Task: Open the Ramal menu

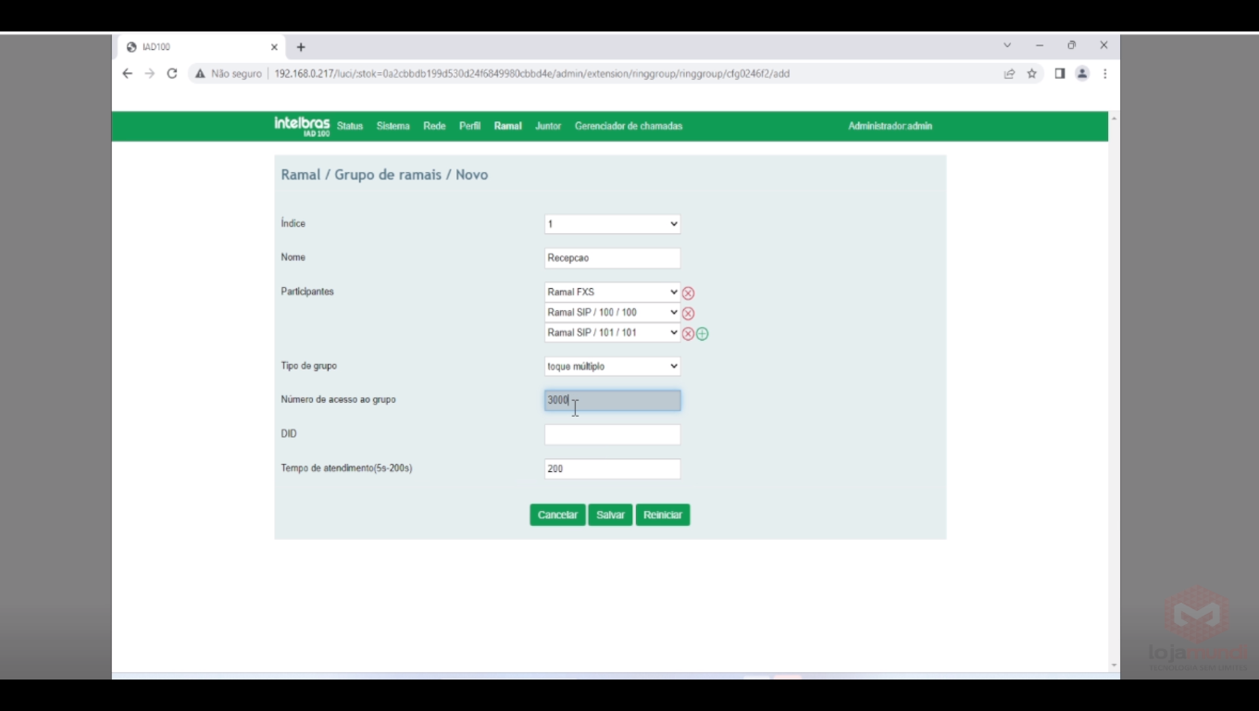Action: (x=508, y=126)
